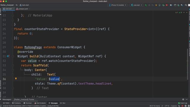Click the Android Studio update available notification
The height and width of the screenshot is (107, 190).
[31, 106]
